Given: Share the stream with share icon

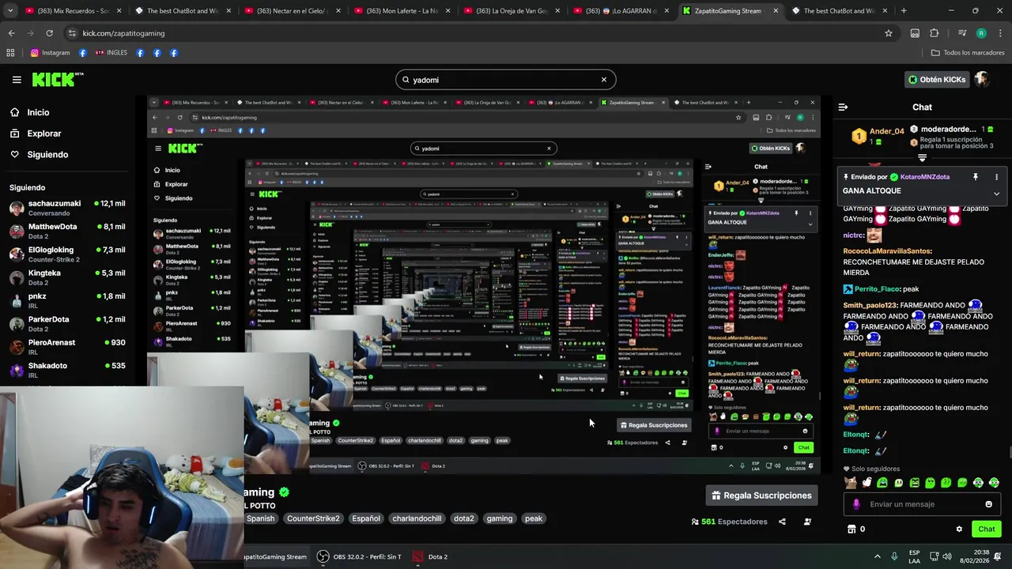Looking at the screenshot, I should click(782, 522).
